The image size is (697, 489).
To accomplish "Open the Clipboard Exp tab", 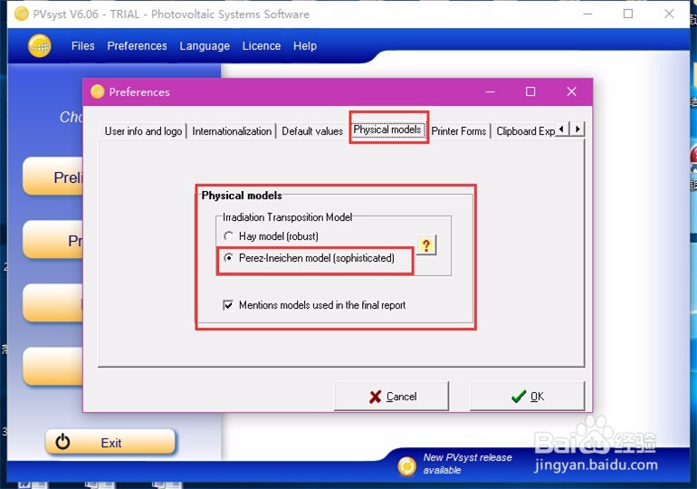I will (x=525, y=131).
